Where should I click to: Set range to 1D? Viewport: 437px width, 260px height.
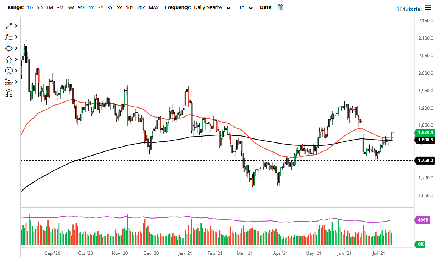30,7
